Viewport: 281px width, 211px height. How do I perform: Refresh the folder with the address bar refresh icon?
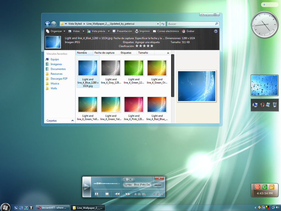(163, 24)
